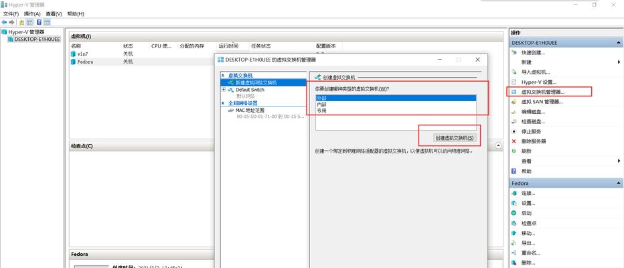Open the 帮助(H) menu
624x268 pixels.
tap(76, 14)
